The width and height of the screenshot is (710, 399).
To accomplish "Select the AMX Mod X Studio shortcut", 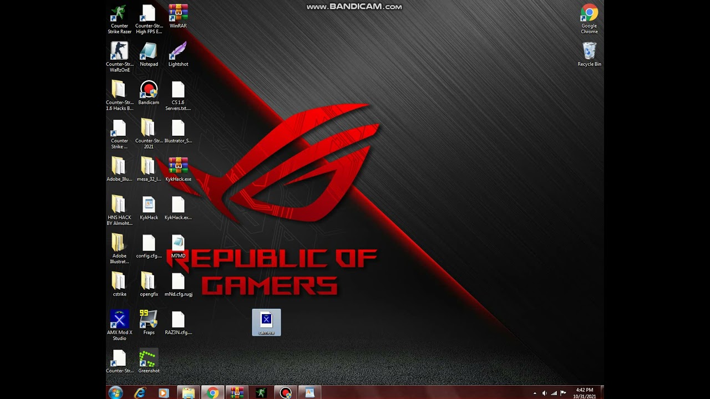I will point(119,325).
